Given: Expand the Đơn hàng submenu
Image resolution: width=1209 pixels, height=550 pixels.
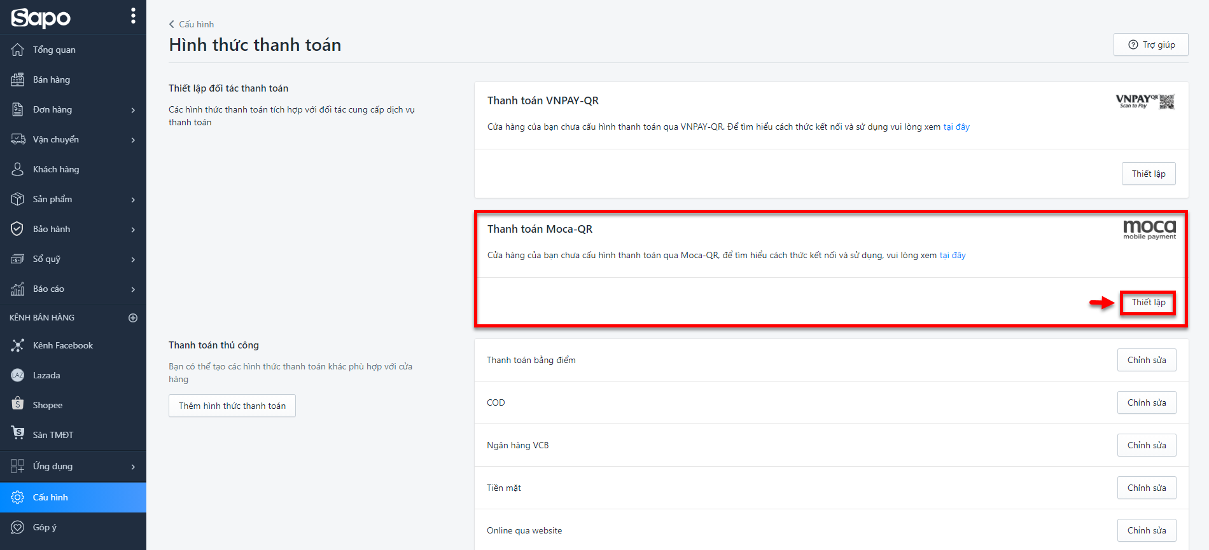Looking at the screenshot, I should click(x=133, y=110).
